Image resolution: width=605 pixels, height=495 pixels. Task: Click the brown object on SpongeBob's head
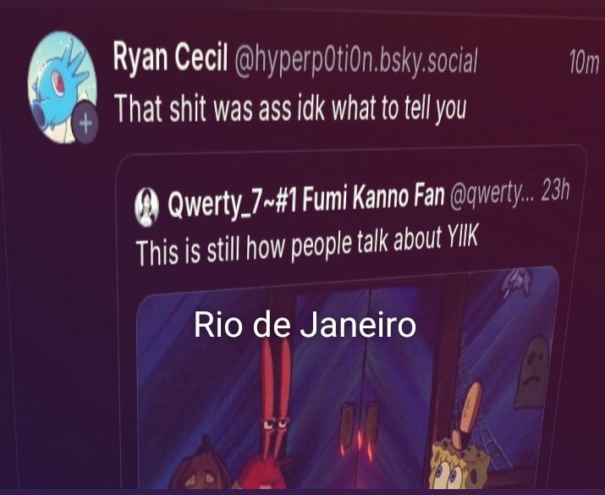(x=468, y=413)
